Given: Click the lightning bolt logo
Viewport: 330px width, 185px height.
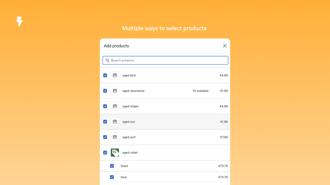Looking at the screenshot, I should 20,22.
